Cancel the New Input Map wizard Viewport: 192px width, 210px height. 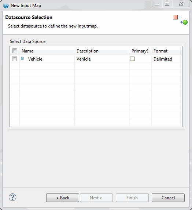coord(168,198)
